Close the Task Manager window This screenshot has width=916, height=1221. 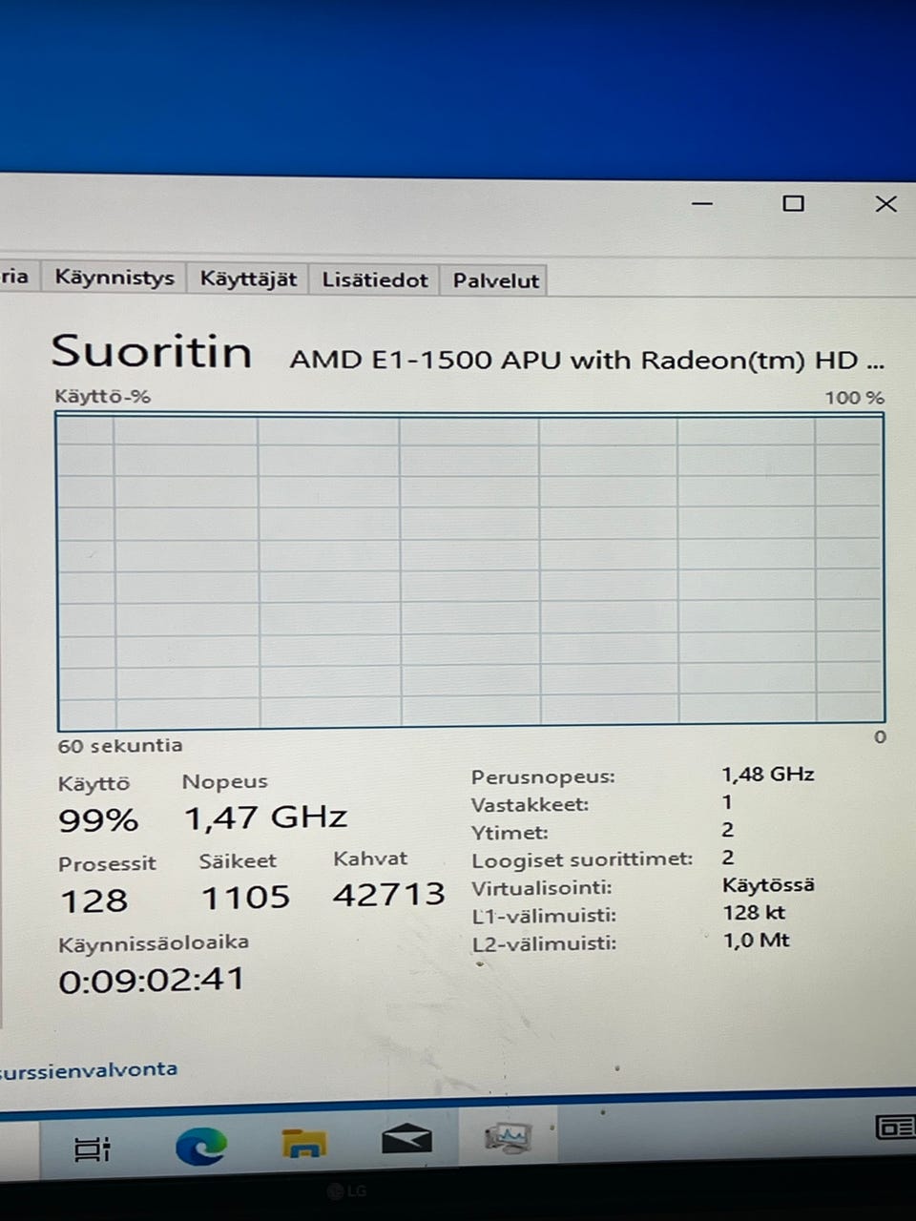click(x=885, y=203)
